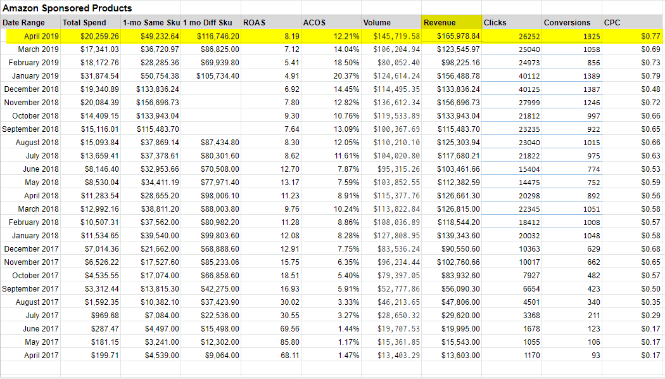The width and height of the screenshot is (665, 379).
Task: Click the highlighted Revenue column header
Action: coord(452,22)
